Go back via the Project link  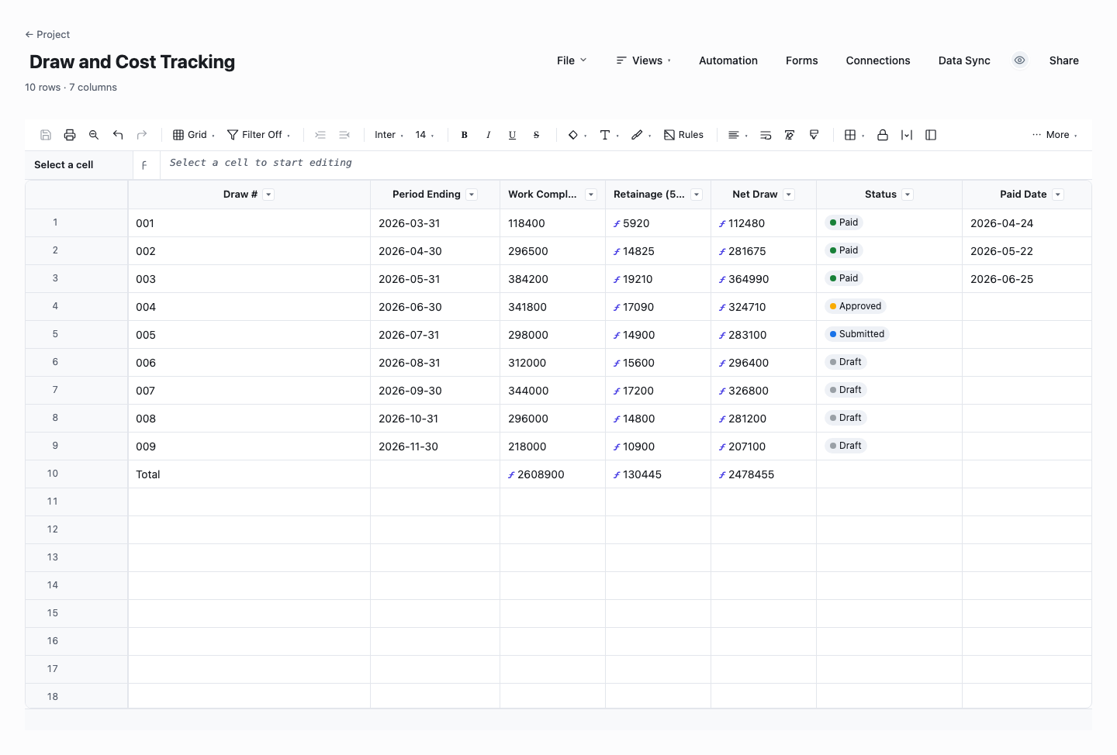click(47, 34)
